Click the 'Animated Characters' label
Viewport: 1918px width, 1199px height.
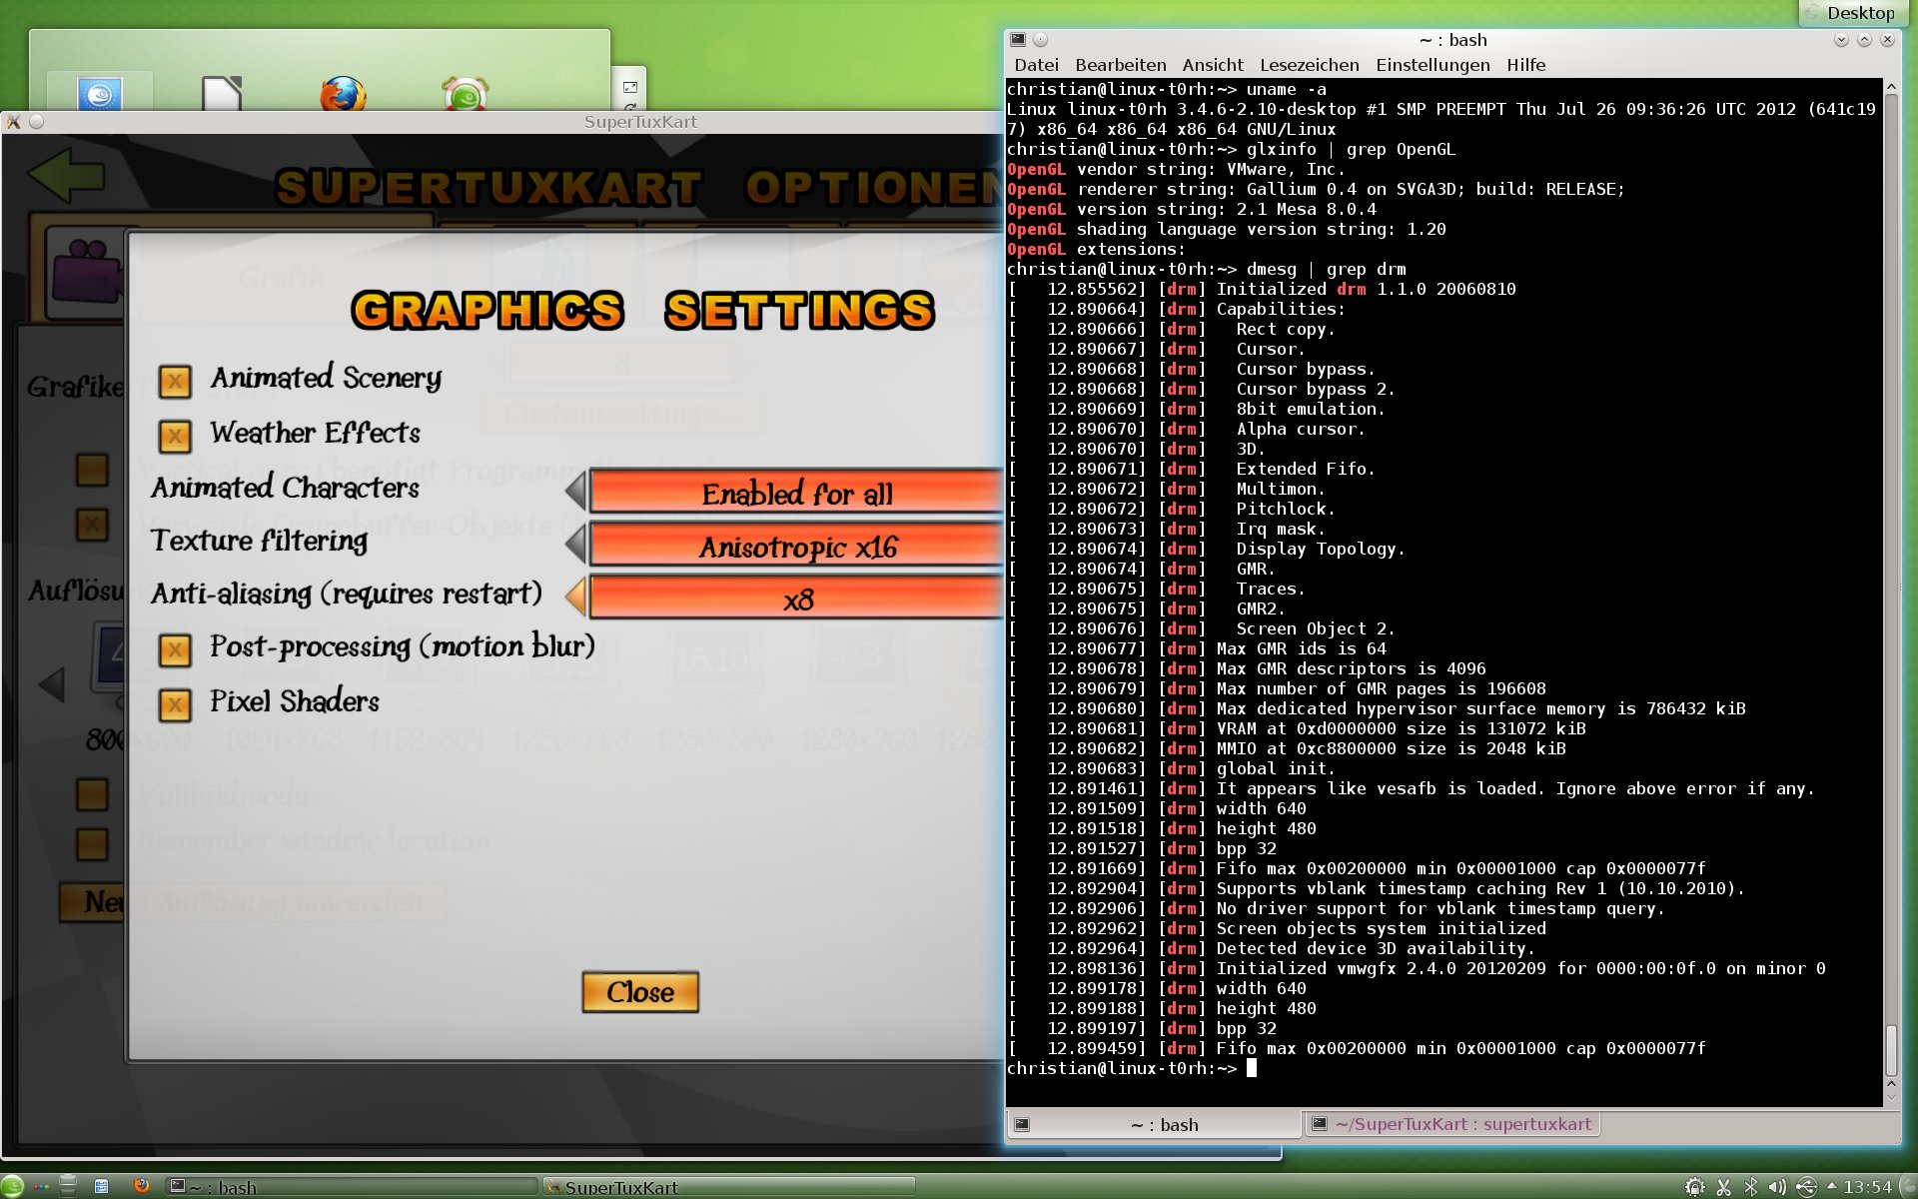[x=285, y=488]
